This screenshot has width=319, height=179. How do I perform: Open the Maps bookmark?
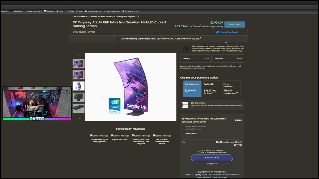(x=79, y=11)
